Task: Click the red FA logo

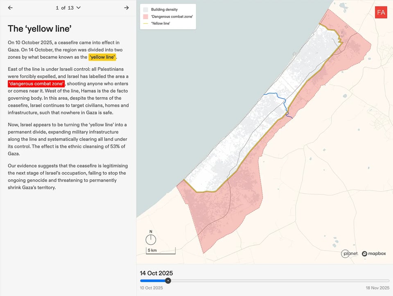Action: tap(381, 12)
